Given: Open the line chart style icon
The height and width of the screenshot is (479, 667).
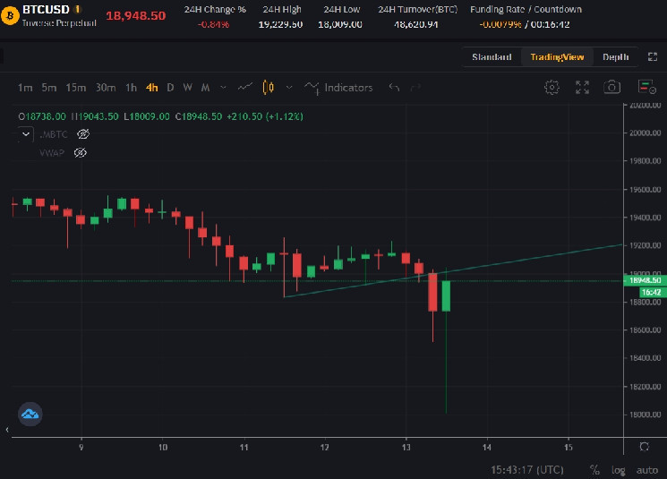Looking at the screenshot, I should [245, 87].
